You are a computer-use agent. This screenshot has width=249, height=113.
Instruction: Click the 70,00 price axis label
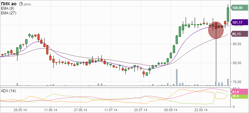click(237, 82)
